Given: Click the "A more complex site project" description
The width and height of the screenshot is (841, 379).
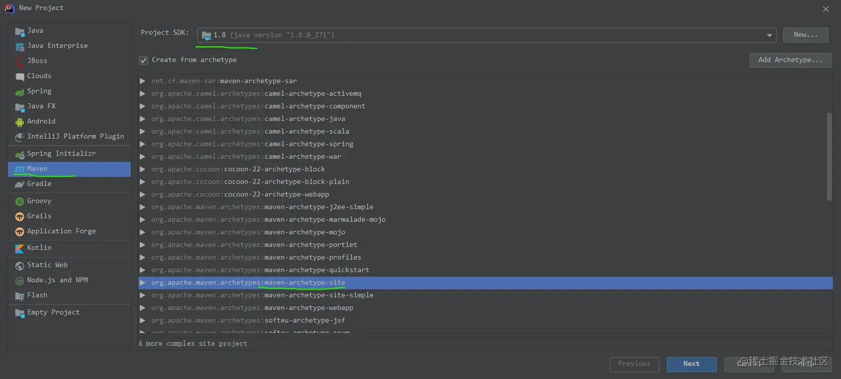Looking at the screenshot, I should point(192,343).
